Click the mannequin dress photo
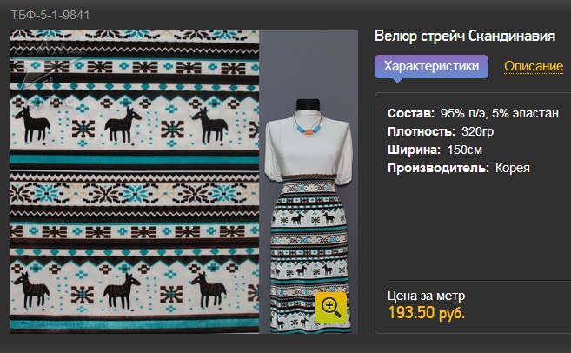 tap(309, 182)
